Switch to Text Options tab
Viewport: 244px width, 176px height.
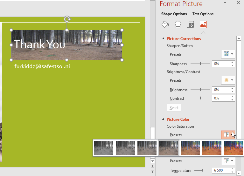tap(203, 14)
